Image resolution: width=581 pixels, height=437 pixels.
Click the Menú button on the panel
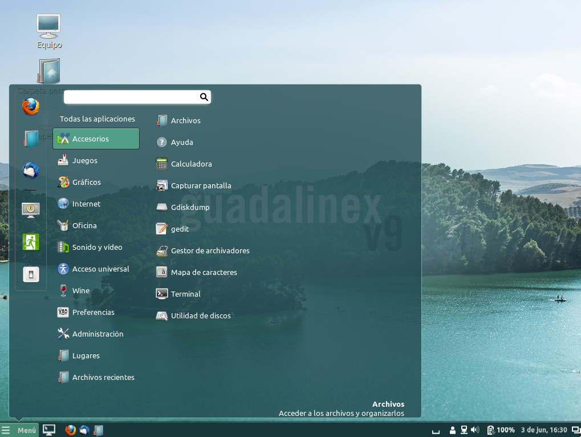[19, 430]
